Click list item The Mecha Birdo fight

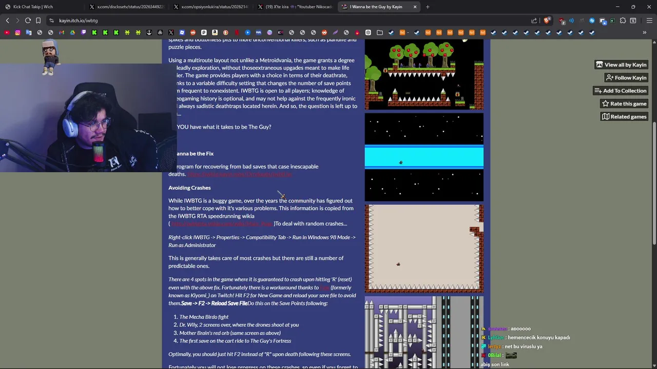point(204,317)
